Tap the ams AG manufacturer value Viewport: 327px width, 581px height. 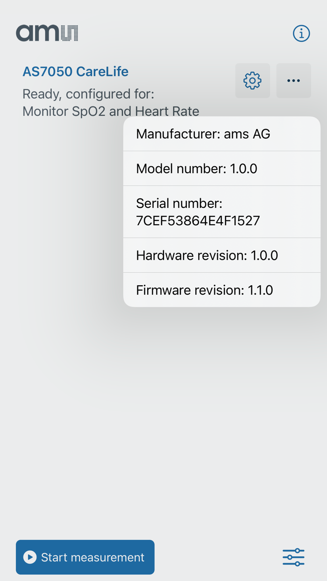247,134
